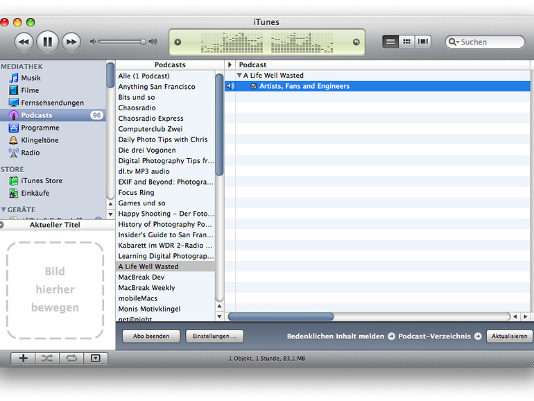This screenshot has height=401, width=534.
Task: Skip ahead with the fast-forward button
Action: pyautogui.click(x=71, y=42)
